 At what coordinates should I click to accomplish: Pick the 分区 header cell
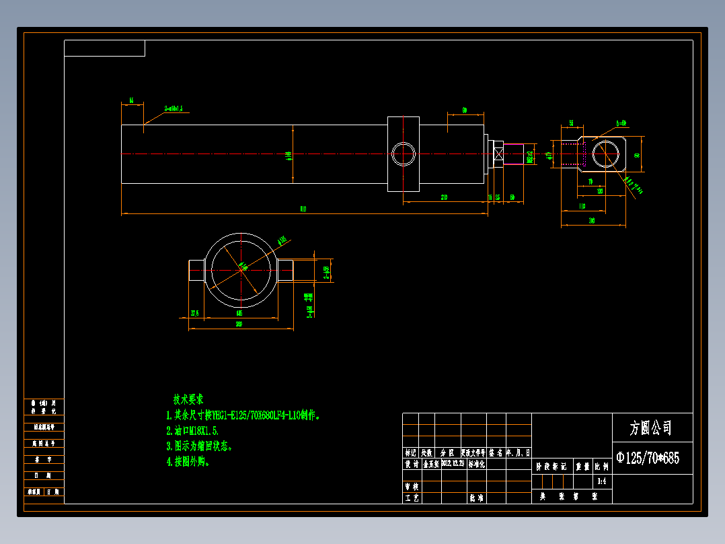448,453
